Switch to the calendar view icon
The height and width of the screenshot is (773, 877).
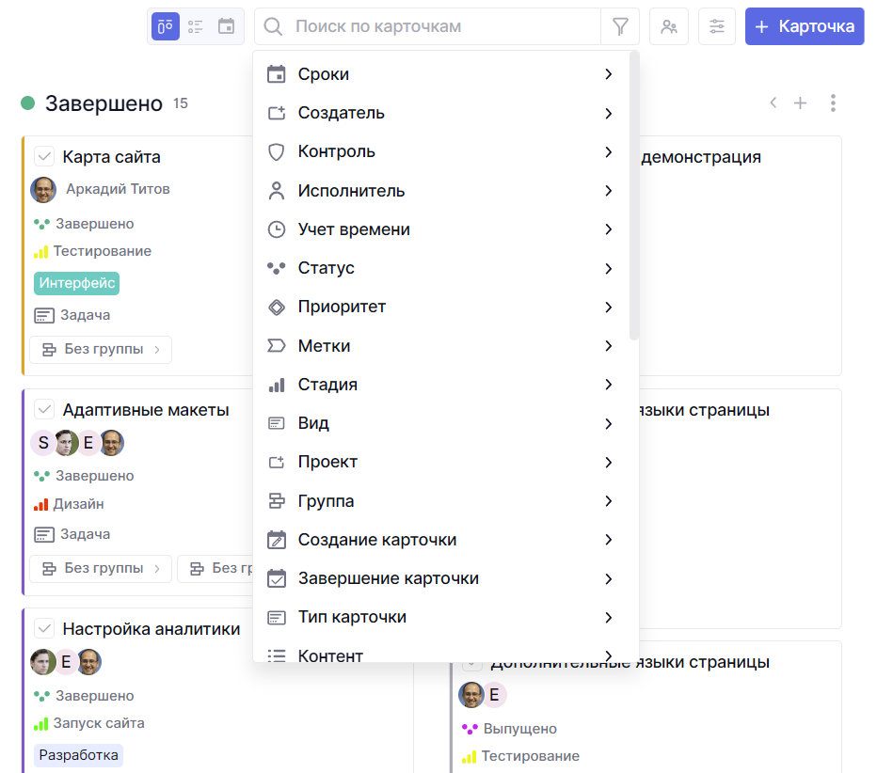pos(226,26)
